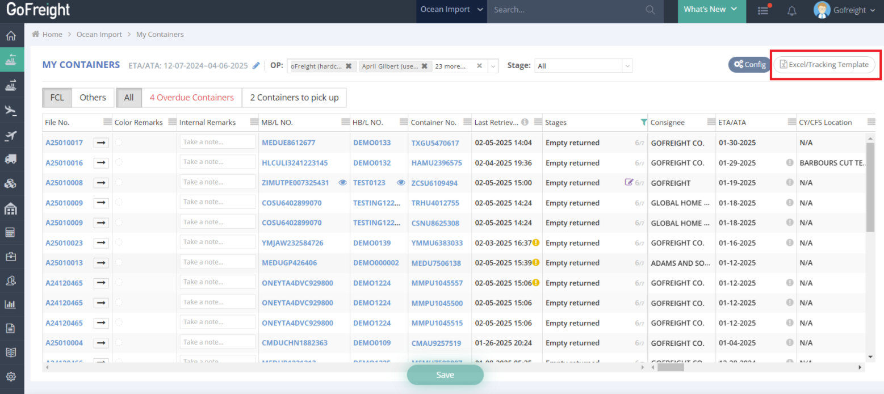884x394 pixels.
Task: Open the home icon in sidebar
Action: (x=10, y=36)
